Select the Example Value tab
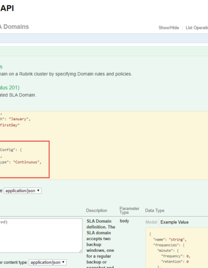208x268 pixels. click(174, 222)
